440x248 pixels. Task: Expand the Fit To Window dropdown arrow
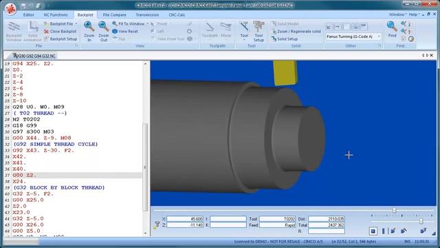[147, 24]
